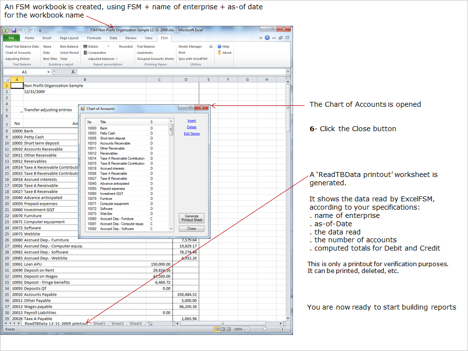Select the Comparative report icon
This screenshot has height=351, width=468.
pos(85,53)
